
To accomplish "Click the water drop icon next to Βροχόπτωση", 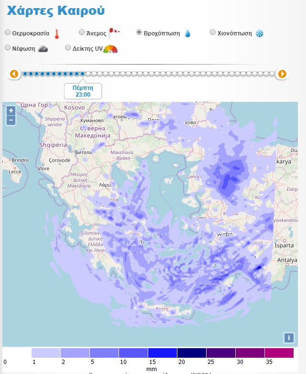I will click(187, 33).
